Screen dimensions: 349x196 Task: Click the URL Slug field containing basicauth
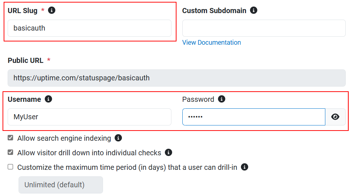(90, 28)
